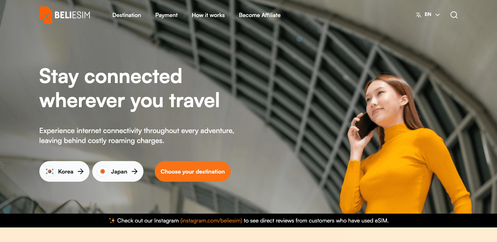Click the BELIESIM wordmark text
The width and height of the screenshot is (497, 242).
click(x=72, y=15)
